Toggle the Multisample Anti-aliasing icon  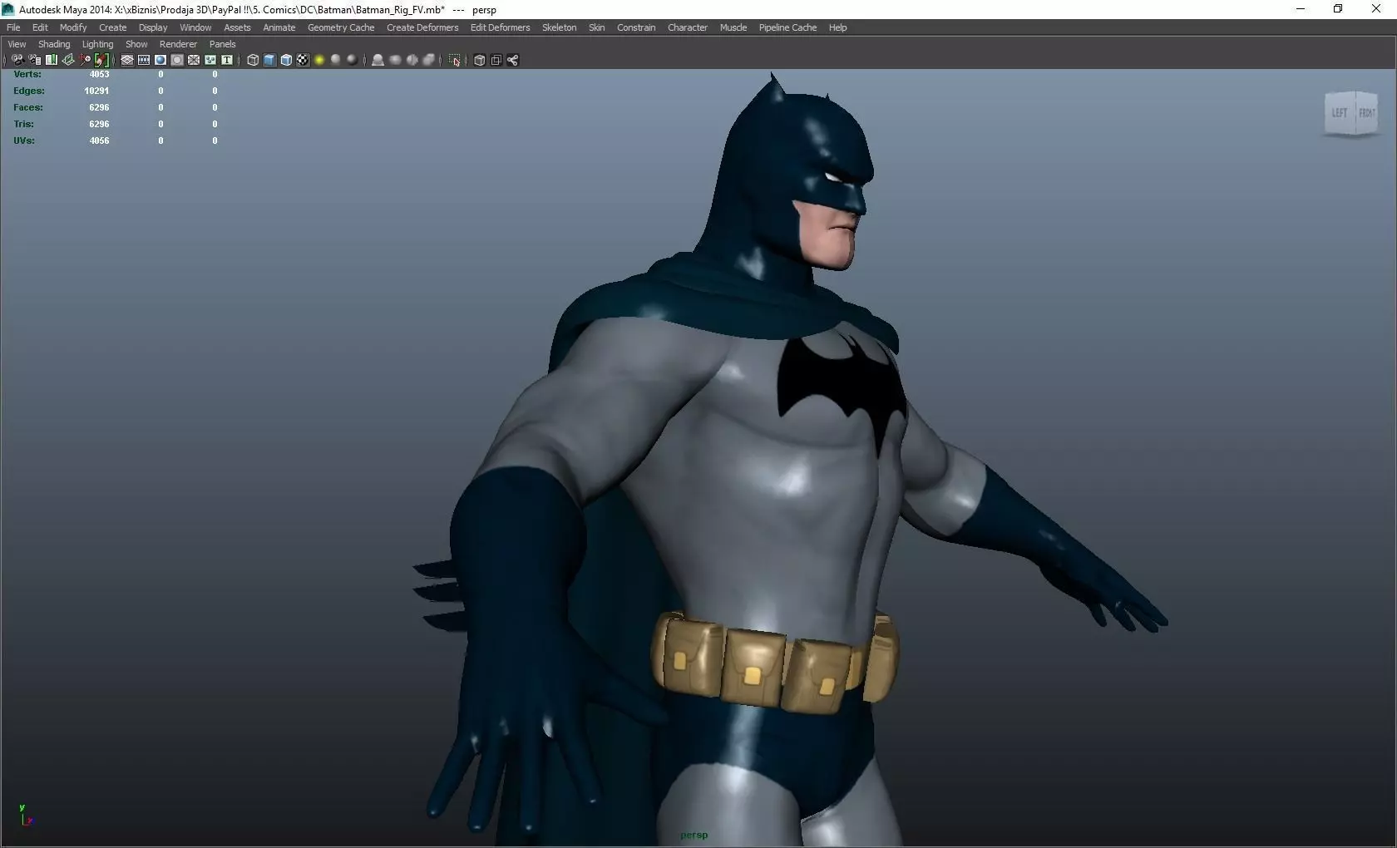[412, 60]
